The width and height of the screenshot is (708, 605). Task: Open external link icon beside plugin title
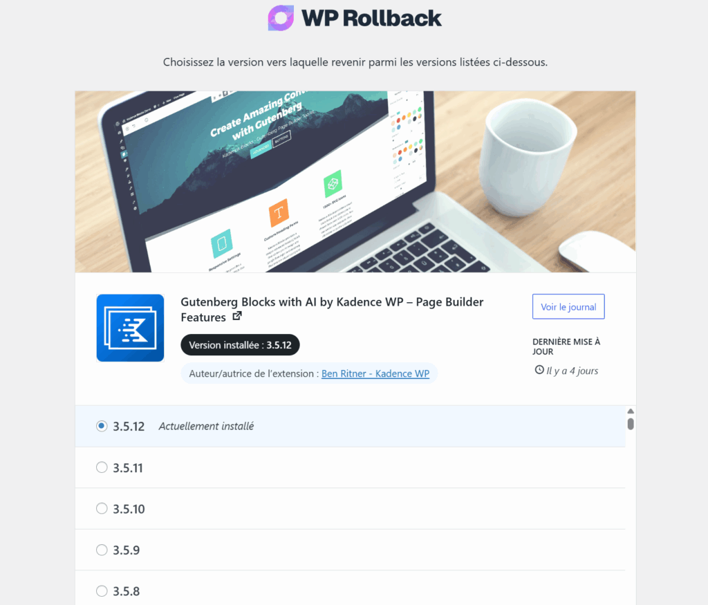[237, 316]
